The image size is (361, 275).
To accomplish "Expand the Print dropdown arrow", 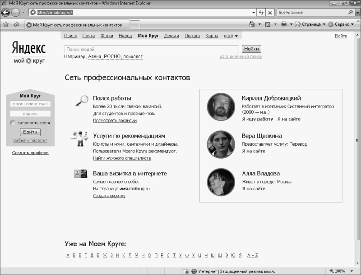I will point(291,24).
